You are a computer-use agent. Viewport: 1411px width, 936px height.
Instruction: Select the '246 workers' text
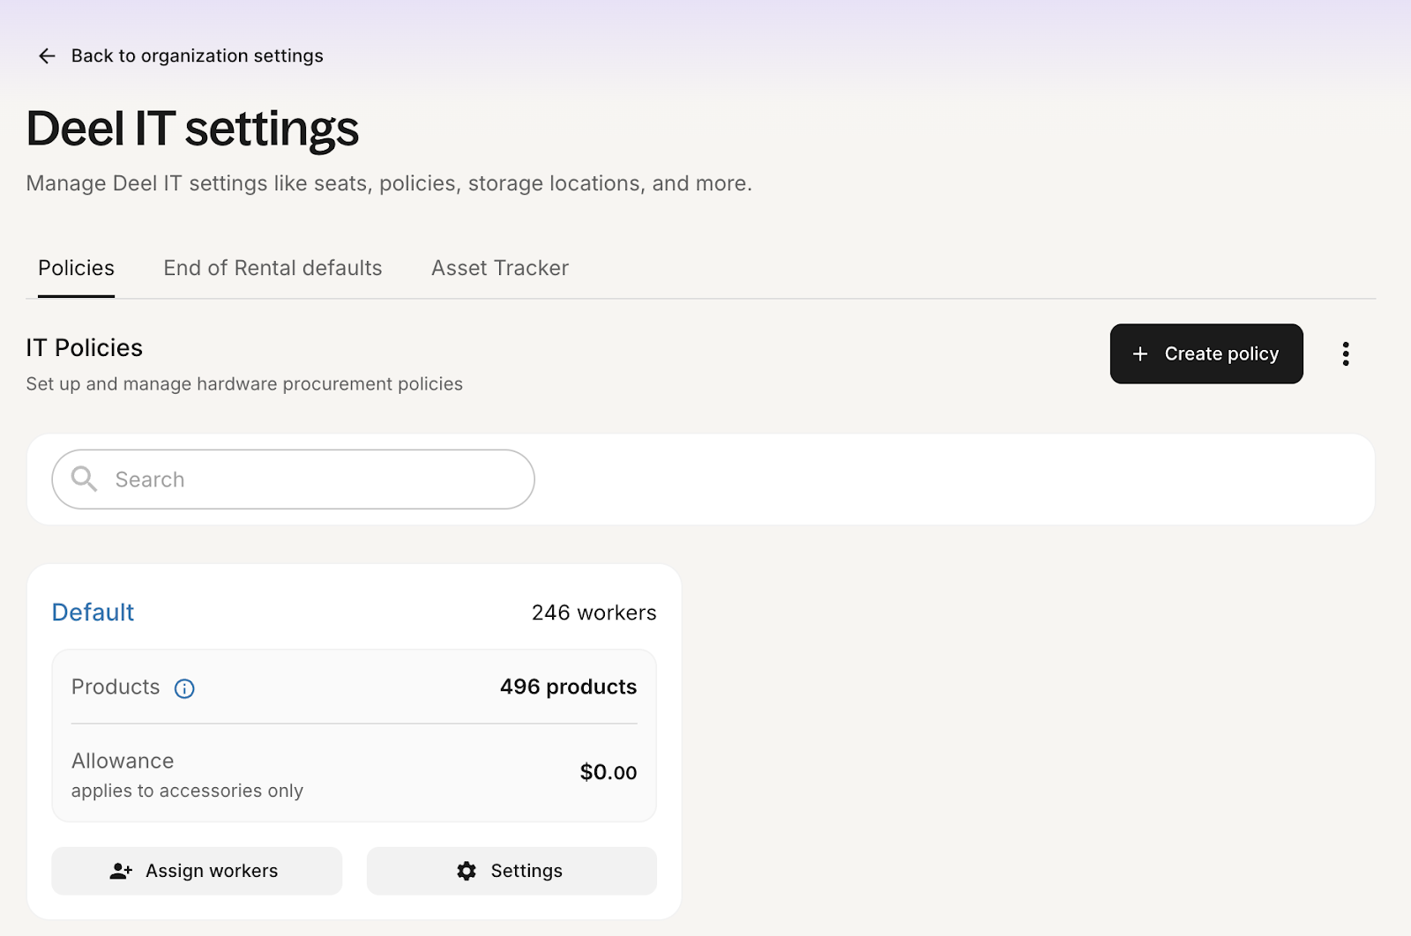click(594, 613)
